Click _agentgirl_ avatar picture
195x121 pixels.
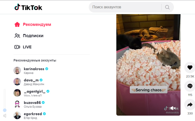point(17,93)
